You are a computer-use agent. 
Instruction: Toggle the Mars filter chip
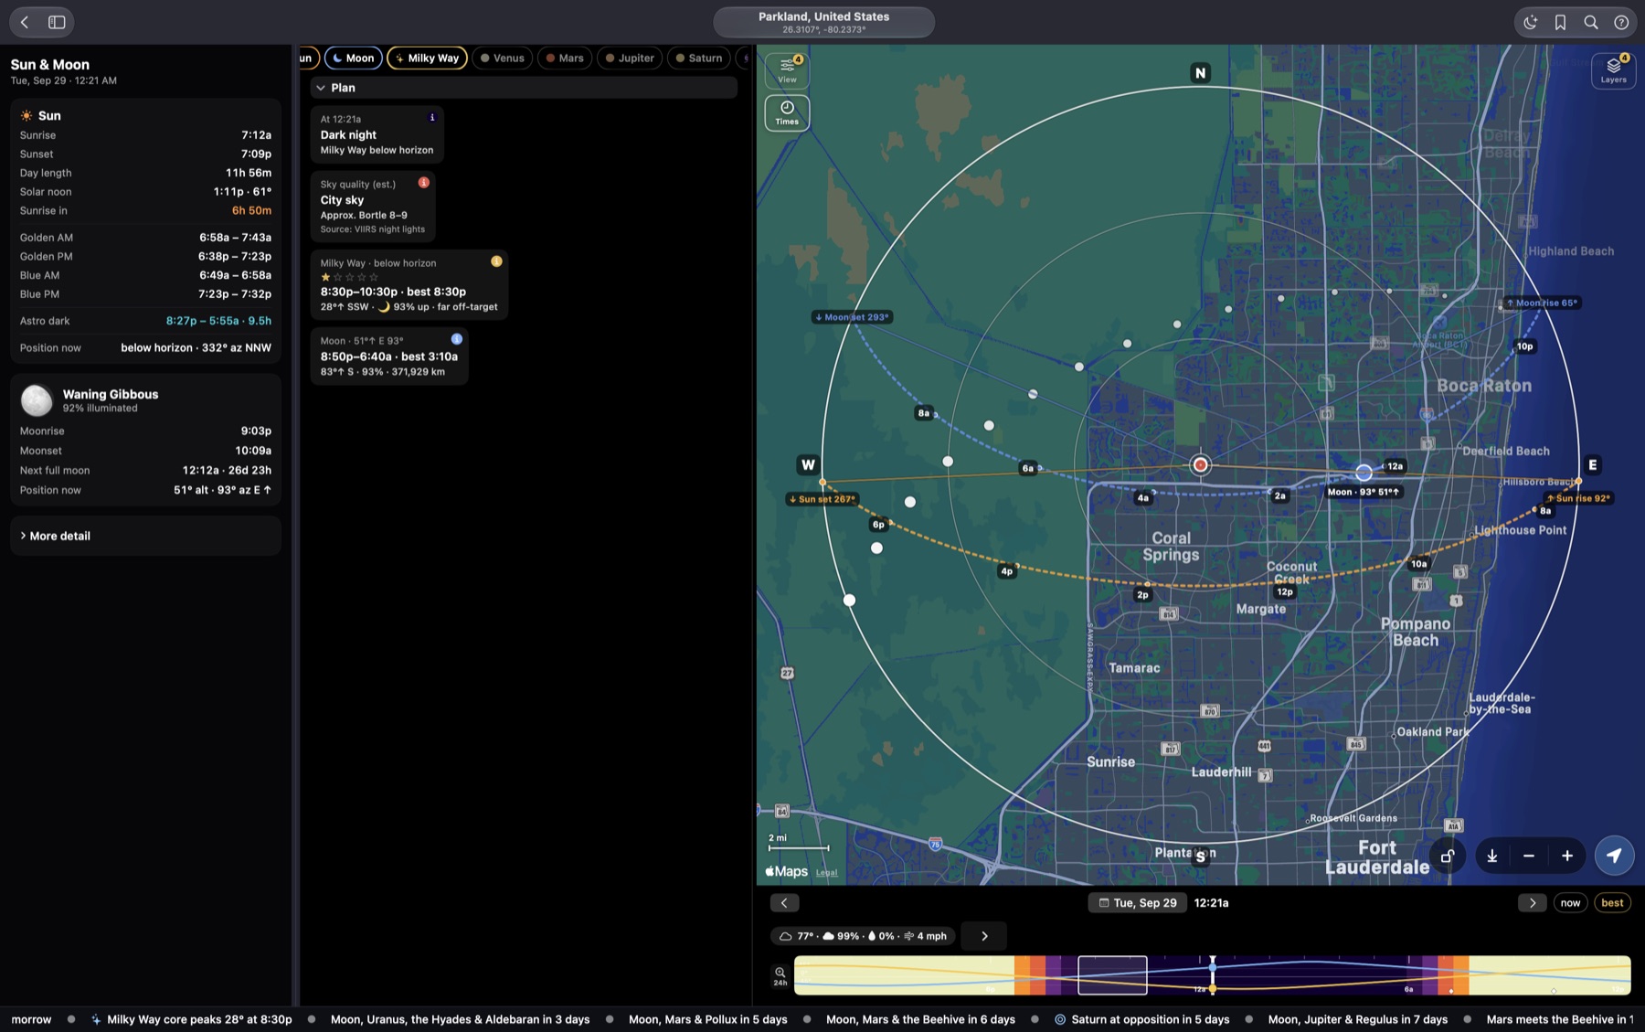click(x=565, y=58)
